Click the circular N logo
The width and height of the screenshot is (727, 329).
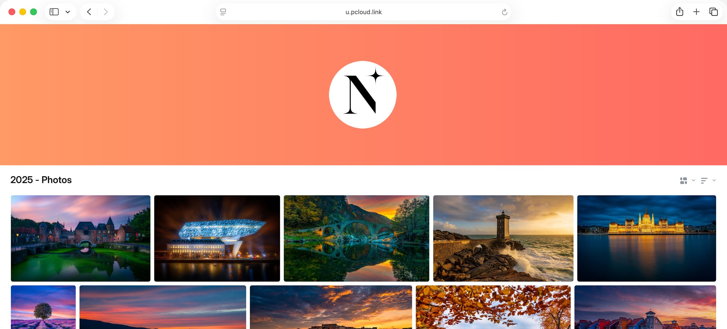pyautogui.click(x=363, y=95)
